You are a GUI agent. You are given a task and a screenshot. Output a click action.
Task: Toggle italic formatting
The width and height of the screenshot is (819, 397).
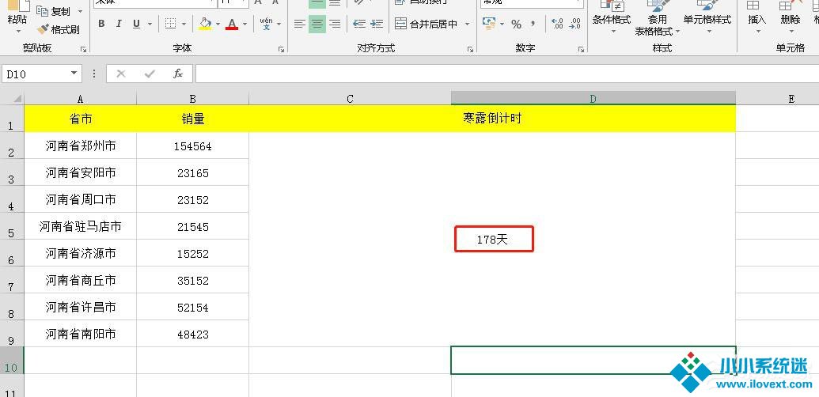click(x=119, y=24)
